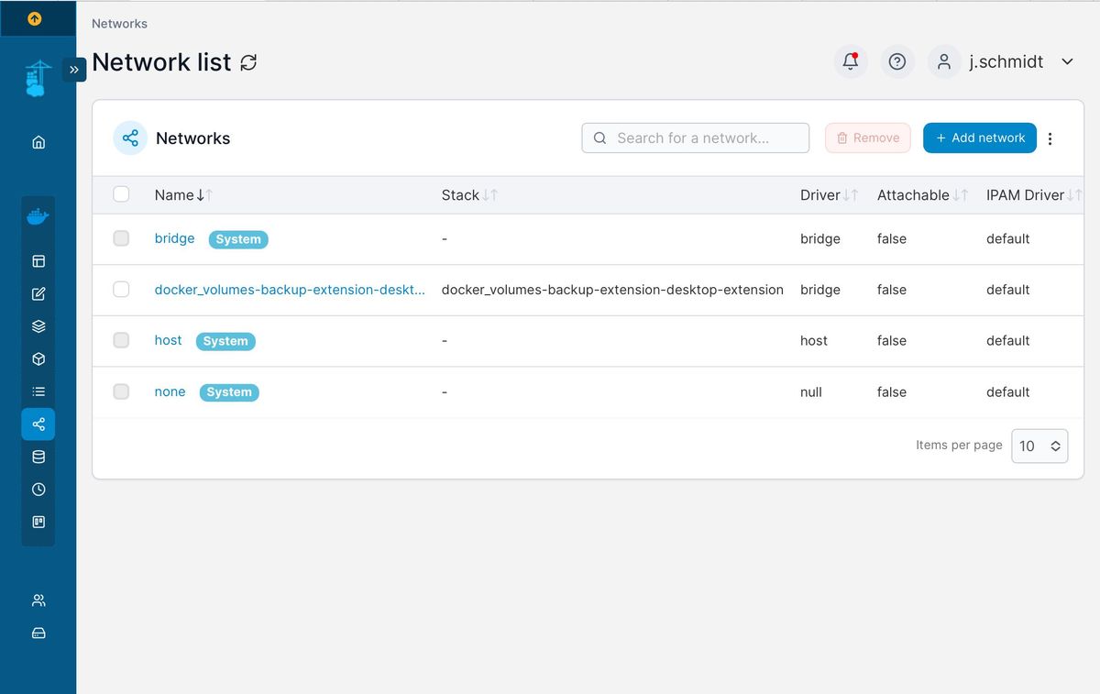Check the docker_volumes-backup-extension network checkbox
The image size is (1100, 694).
click(x=121, y=290)
